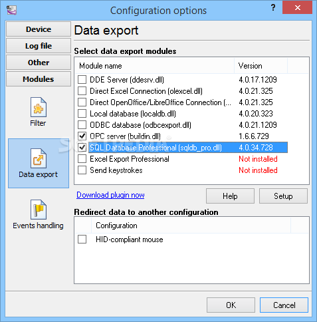The height and width of the screenshot is (322, 317).
Task: Select the 1.6.6.729 version value
Action: pyautogui.click(x=254, y=136)
